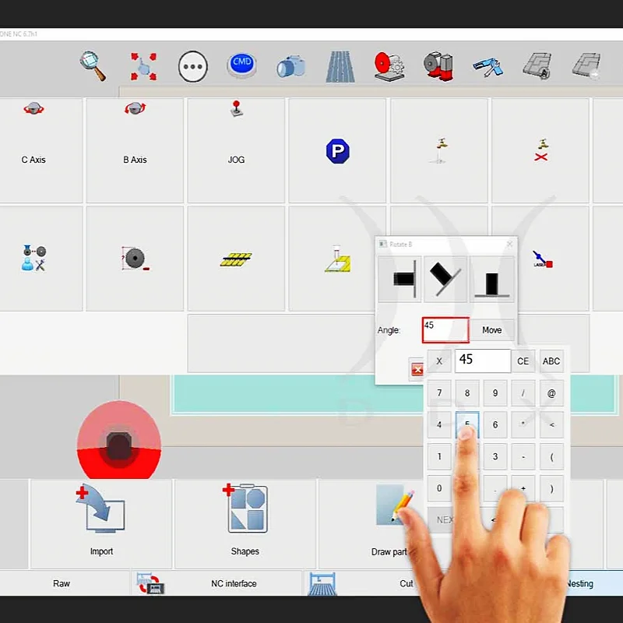The width and height of the screenshot is (623, 623).
Task: Click the operator and tools maintenance icon
Action: click(33, 259)
